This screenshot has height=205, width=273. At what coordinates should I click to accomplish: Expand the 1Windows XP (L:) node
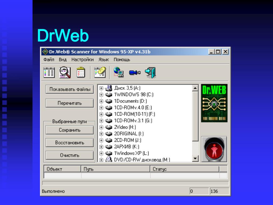click(101, 153)
